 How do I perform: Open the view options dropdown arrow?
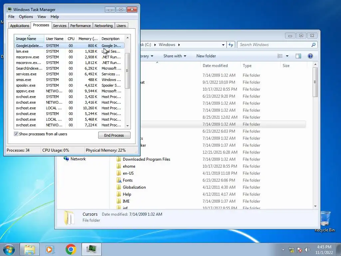tap(287, 56)
